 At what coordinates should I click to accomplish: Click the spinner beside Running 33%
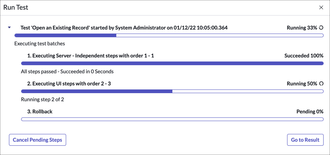(321, 28)
